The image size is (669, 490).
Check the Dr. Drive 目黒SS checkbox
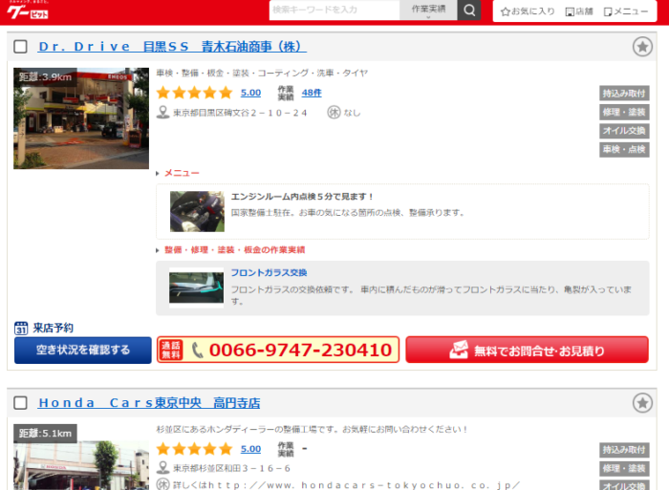[x=20, y=47]
